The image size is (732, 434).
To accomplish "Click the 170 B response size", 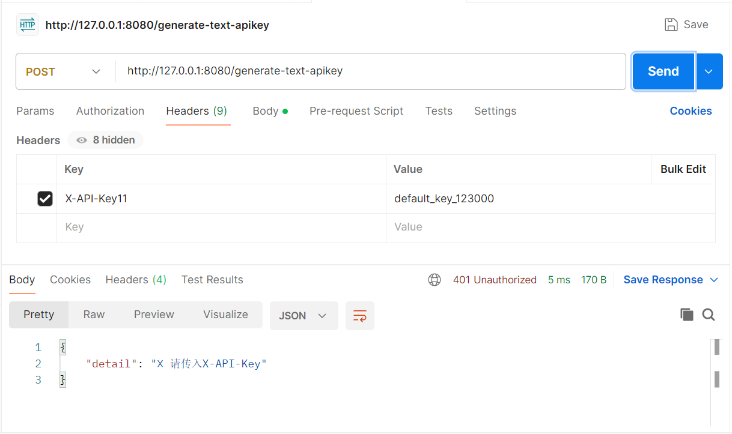I will point(594,280).
